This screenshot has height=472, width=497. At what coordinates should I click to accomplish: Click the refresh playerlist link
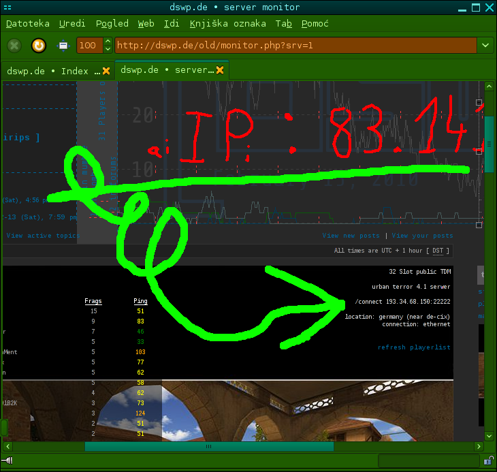[x=414, y=347]
